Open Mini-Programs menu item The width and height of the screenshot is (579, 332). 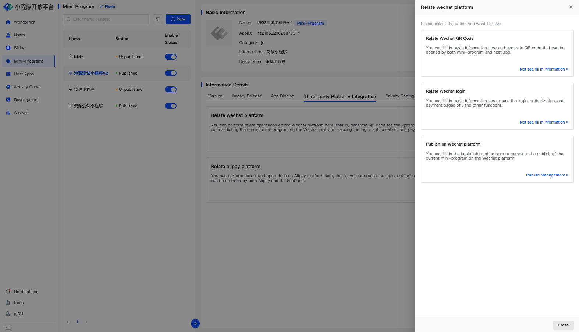pos(29,61)
